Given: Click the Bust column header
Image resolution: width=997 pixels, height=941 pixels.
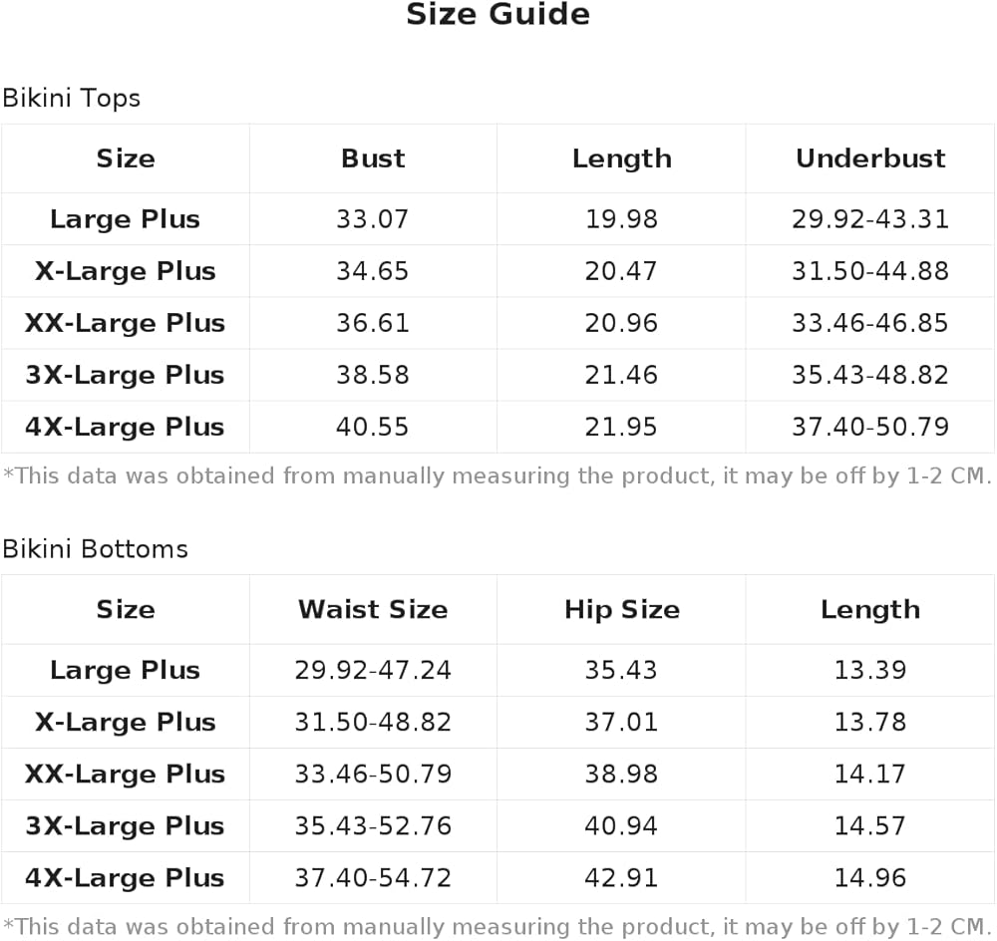Looking at the screenshot, I should 373,158.
